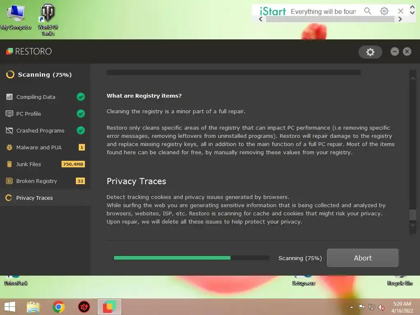Open My Computer desktop icon
Screen dimensions: 420x315
[16, 17]
